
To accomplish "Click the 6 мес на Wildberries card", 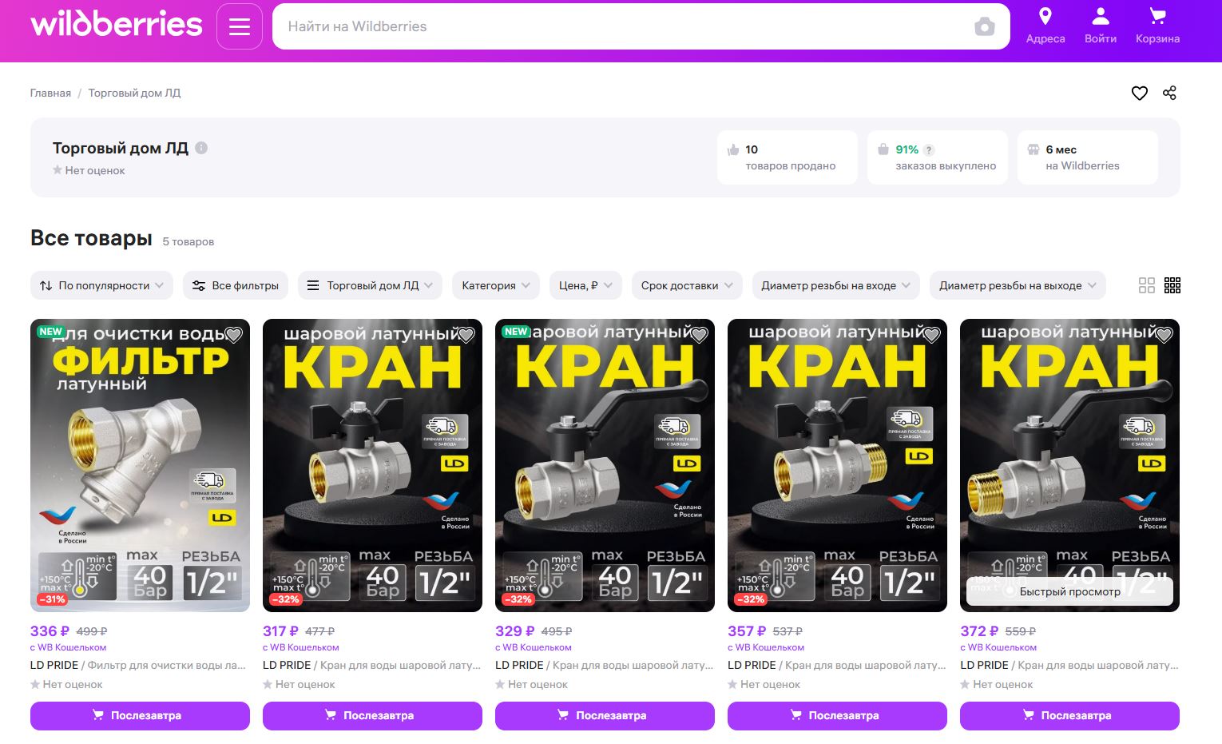I will (x=1087, y=157).
